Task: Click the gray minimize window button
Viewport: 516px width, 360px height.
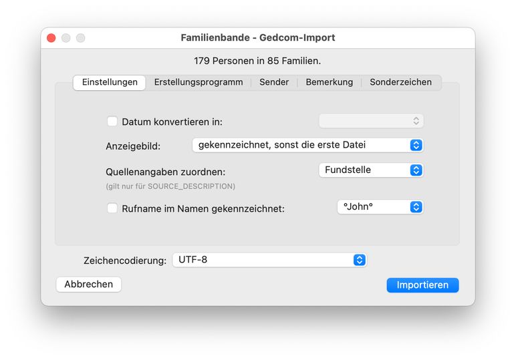Action: [66, 38]
